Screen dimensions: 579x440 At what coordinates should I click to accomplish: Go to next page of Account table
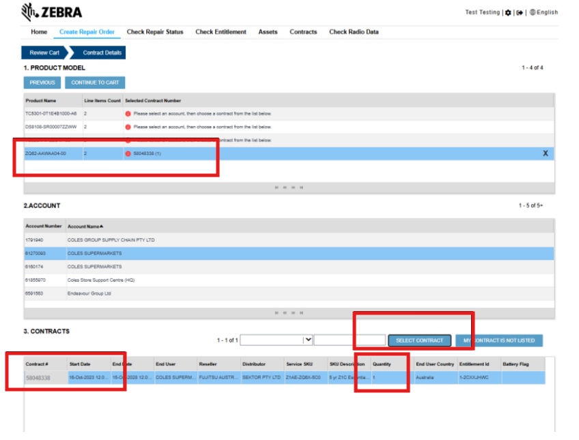click(x=293, y=312)
